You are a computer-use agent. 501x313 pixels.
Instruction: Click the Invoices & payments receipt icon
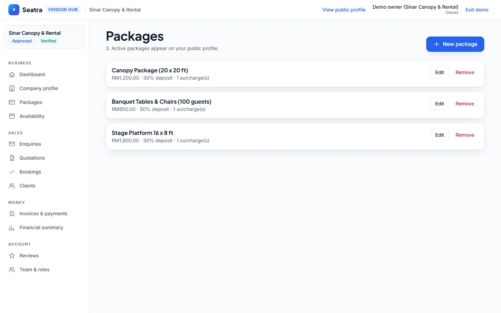[x=12, y=214]
